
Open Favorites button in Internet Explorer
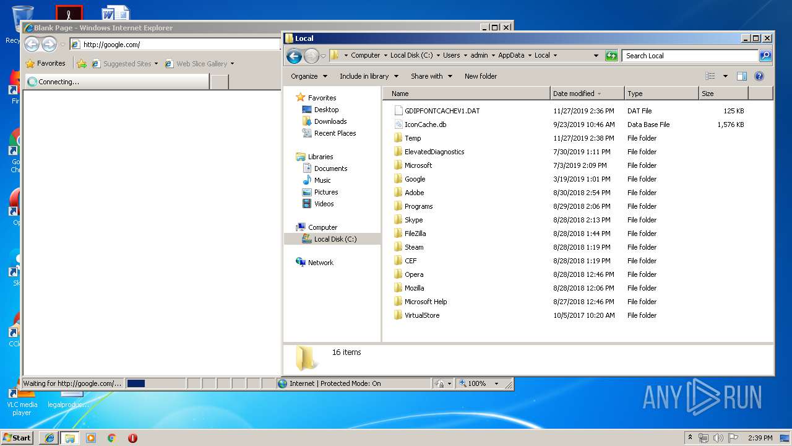tap(45, 63)
